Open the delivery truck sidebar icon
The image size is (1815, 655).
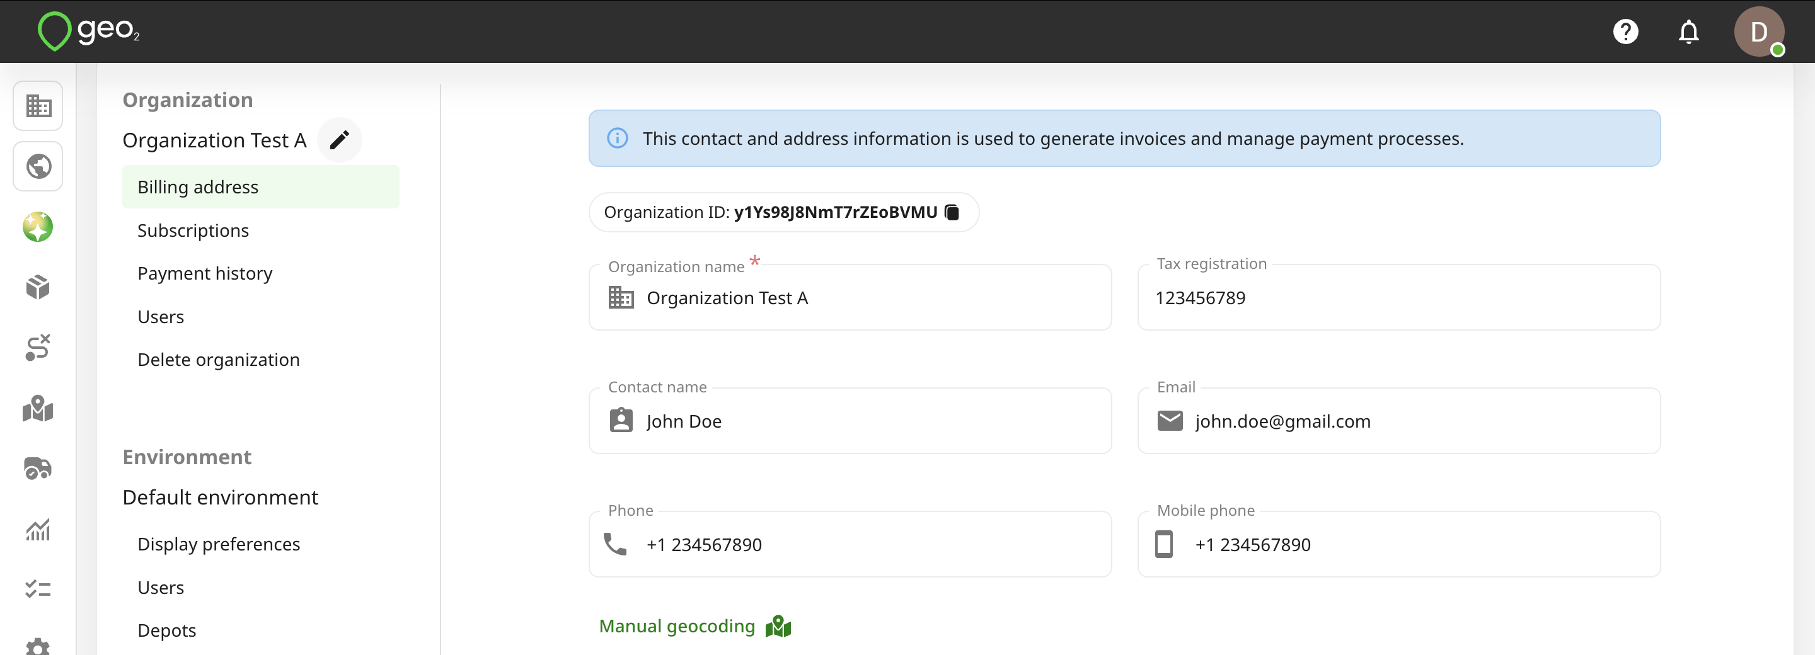tap(38, 469)
